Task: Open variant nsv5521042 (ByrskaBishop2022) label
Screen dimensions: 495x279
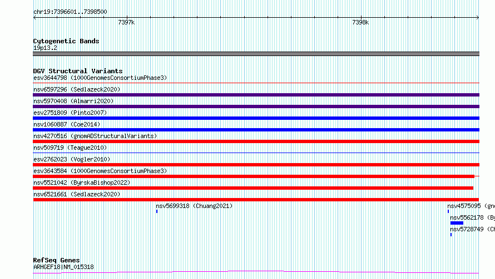Action: point(82,182)
